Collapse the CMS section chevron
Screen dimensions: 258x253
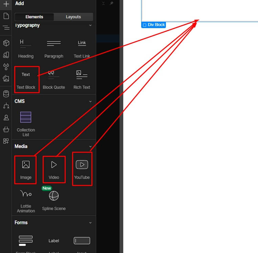point(90,101)
